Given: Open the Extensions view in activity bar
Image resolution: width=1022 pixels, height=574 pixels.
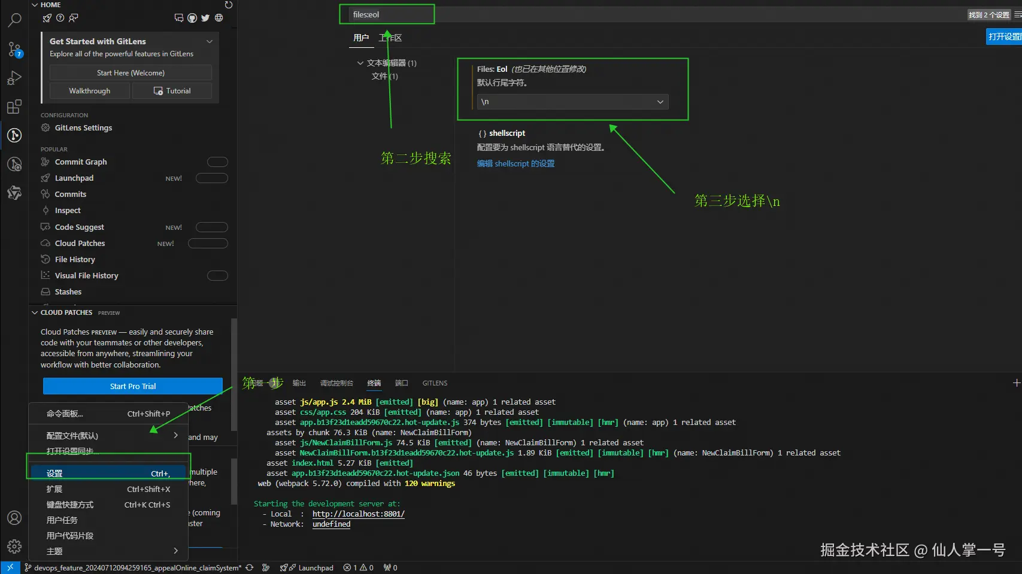Looking at the screenshot, I should [14, 107].
